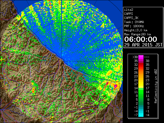Screen dimensions: 164x123
Task: Click the red 32–35 dBZ legend swatch
Action: pyautogui.click(x=141, y=65)
